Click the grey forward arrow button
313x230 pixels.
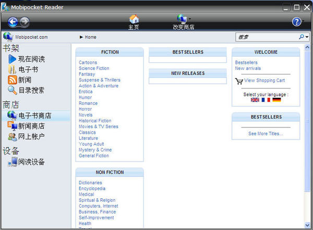coord(25,22)
